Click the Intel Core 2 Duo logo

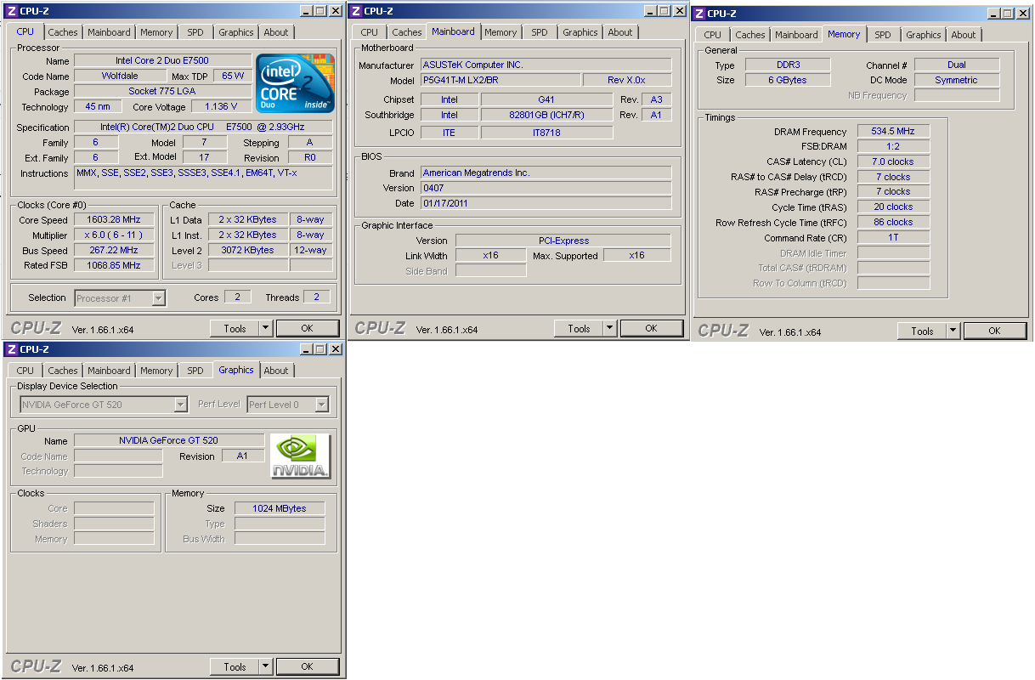pyautogui.click(x=297, y=84)
